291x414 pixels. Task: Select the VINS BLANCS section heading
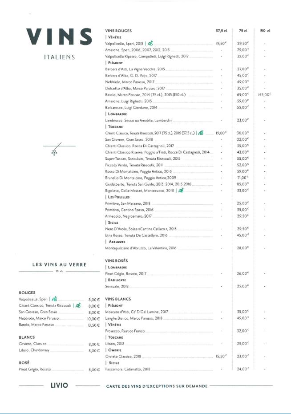pyautogui.click(x=118, y=299)
